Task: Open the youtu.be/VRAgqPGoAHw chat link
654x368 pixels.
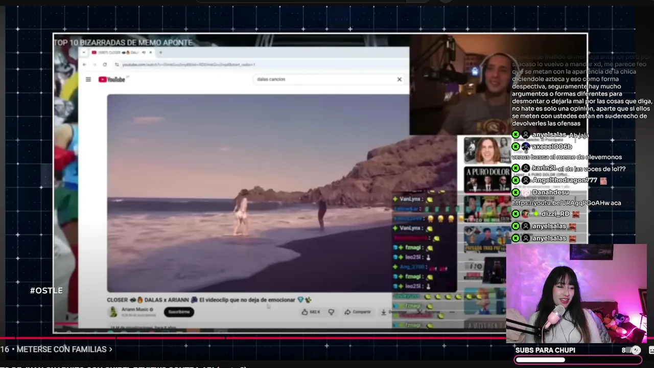Action: click(561, 203)
